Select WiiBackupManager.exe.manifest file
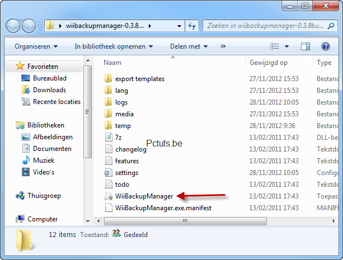343x260 pixels. click(163, 208)
